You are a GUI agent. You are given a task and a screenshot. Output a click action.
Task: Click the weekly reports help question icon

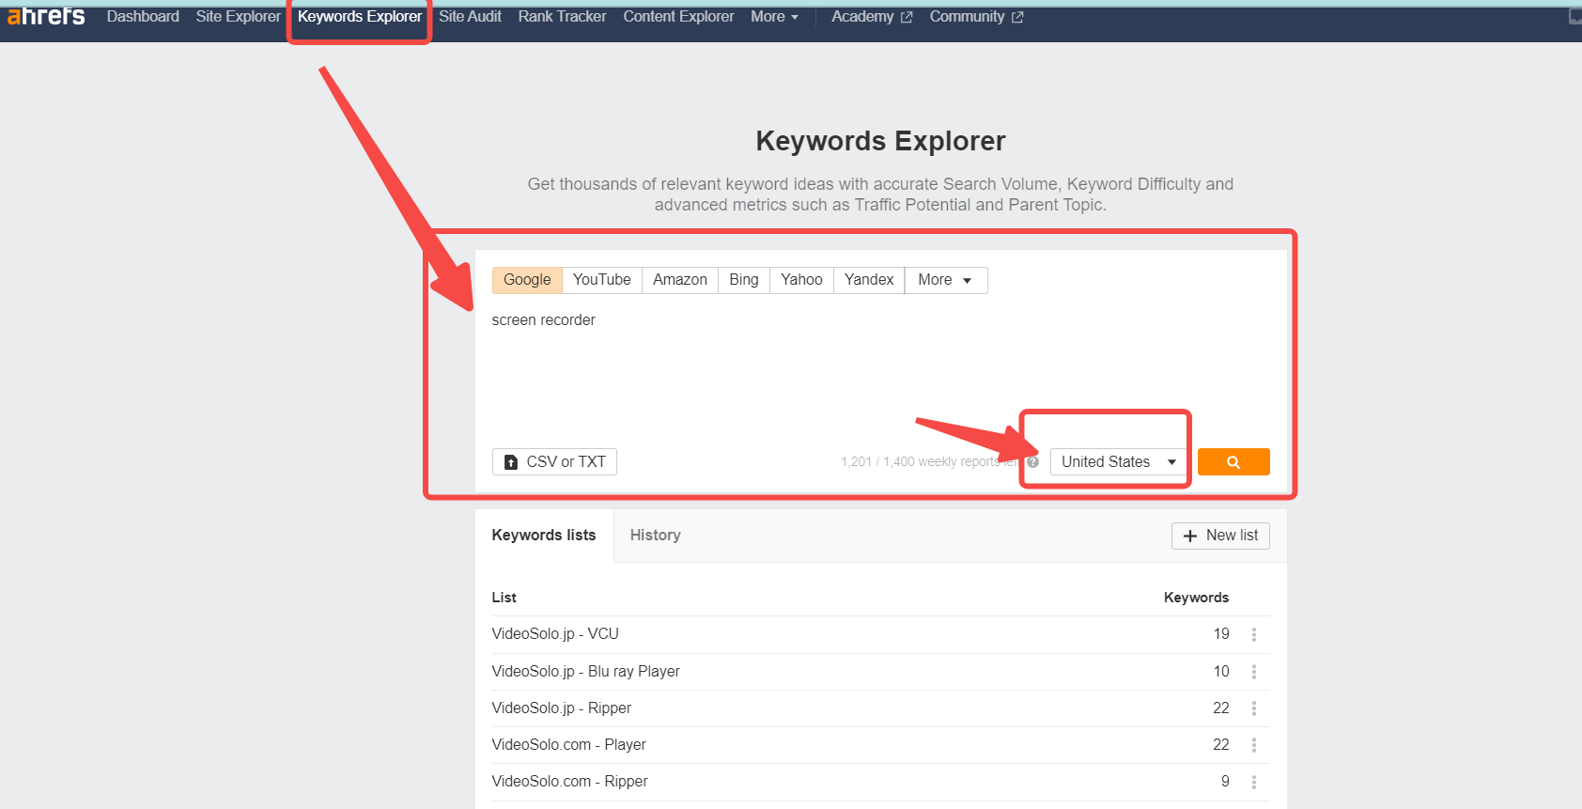pyautogui.click(x=1032, y=461)
